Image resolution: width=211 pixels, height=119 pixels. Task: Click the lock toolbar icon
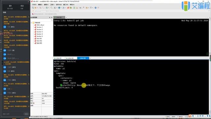click(x=77, y=8)
